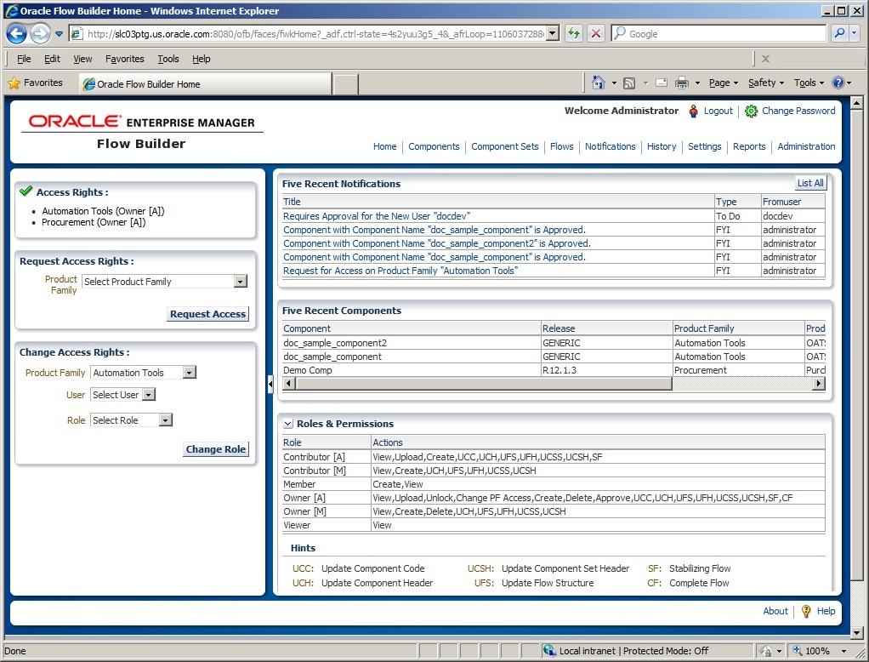Click the Logout link

[x=718, y=111]
